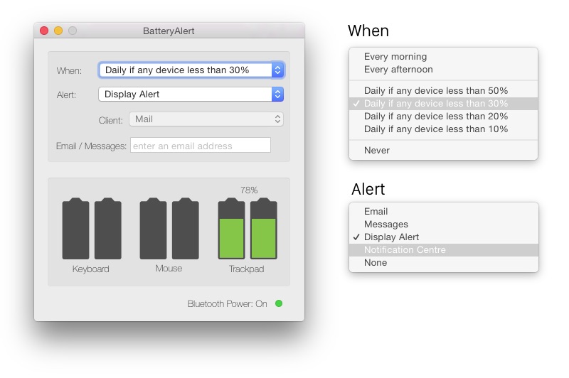Minimize BatteryAlert with the yellow button

click(58, 31)
